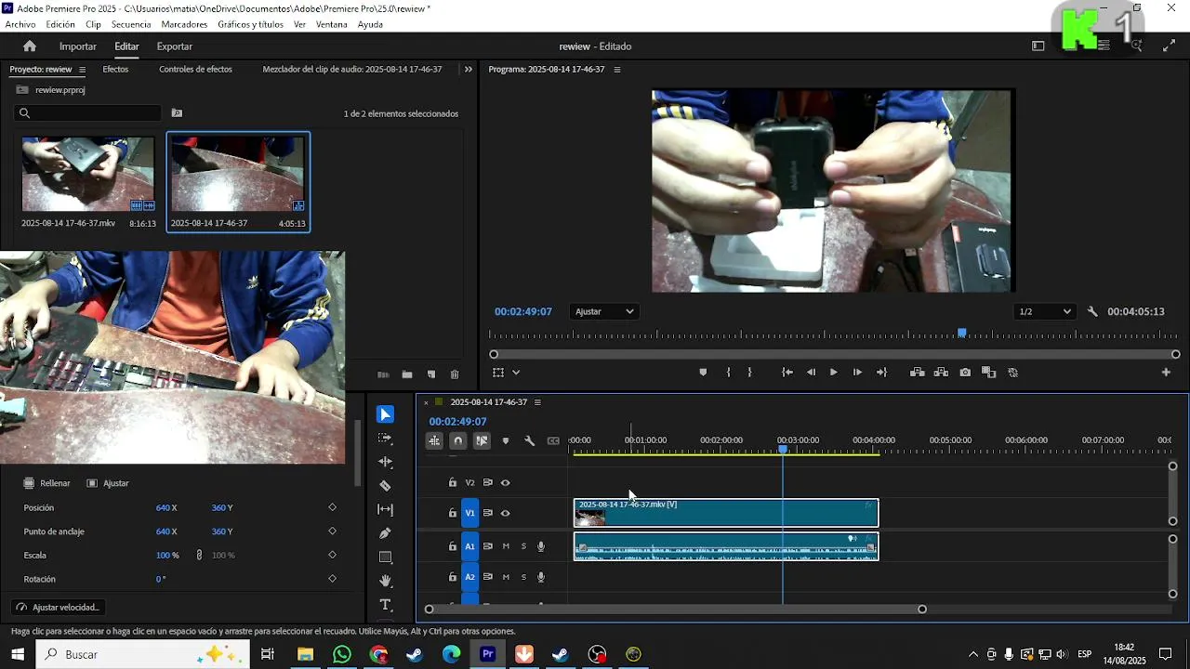
Task: Export a frame with camera icon
Action: click(965, 373)
